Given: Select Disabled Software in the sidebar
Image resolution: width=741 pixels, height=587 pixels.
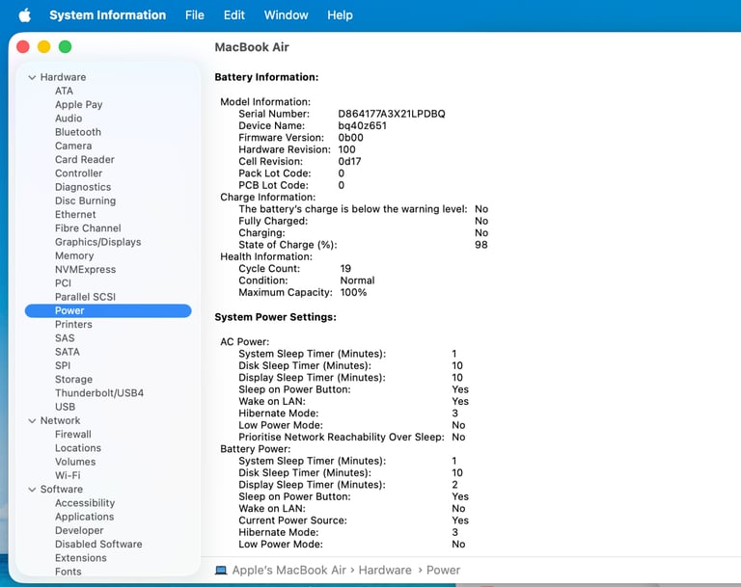Looking at the screenshot, I should [x=98, y=545].
